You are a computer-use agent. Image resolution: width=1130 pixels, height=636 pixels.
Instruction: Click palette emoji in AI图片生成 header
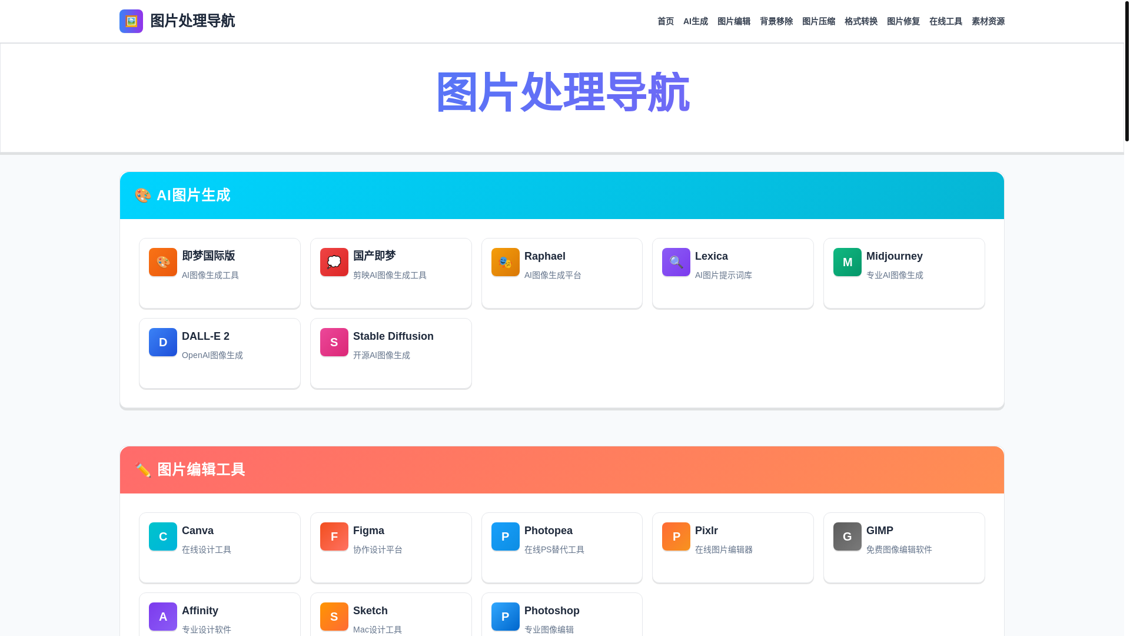click(142, 196)
